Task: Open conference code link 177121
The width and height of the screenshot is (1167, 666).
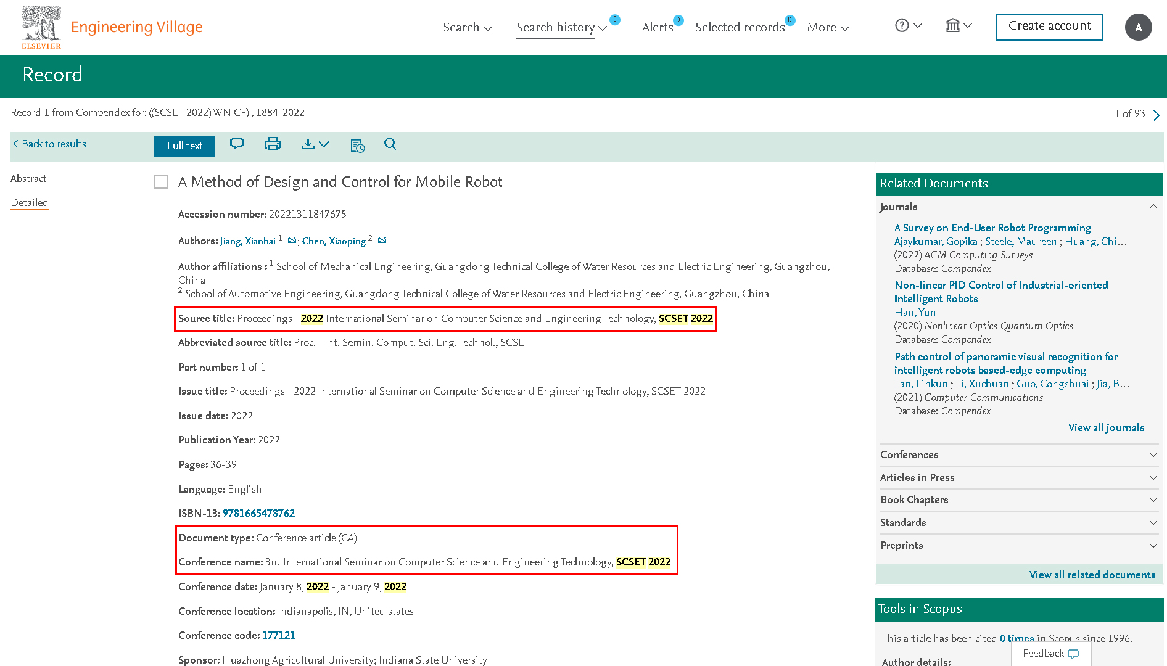Action: point(278,635)
